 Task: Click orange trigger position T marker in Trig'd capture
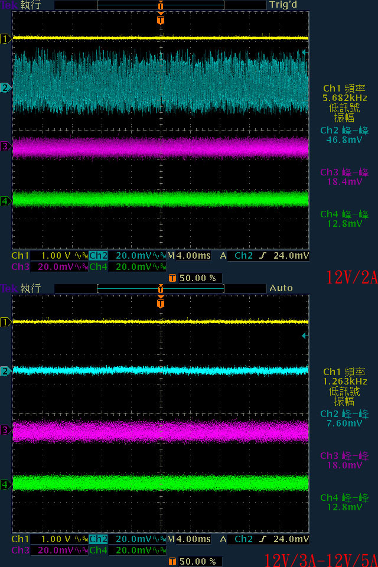[x=161, y=19]
